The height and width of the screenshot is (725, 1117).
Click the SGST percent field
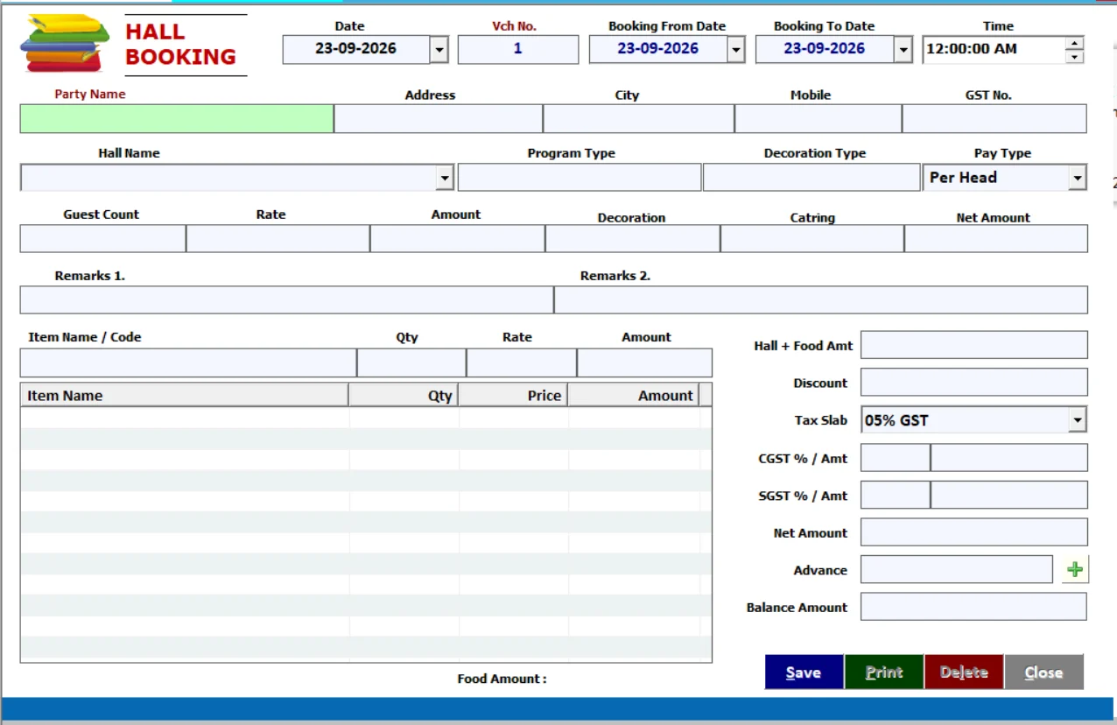895,496
